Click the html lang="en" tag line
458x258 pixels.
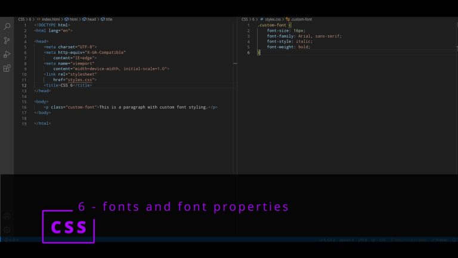pyautogui.click(x=53, y=30)
